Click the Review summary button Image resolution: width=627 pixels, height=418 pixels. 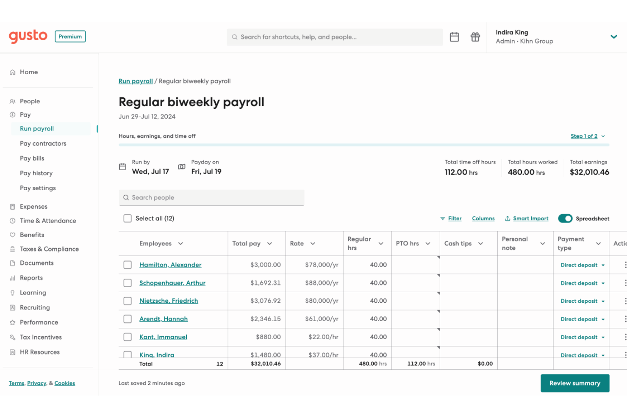pos(574,383)
